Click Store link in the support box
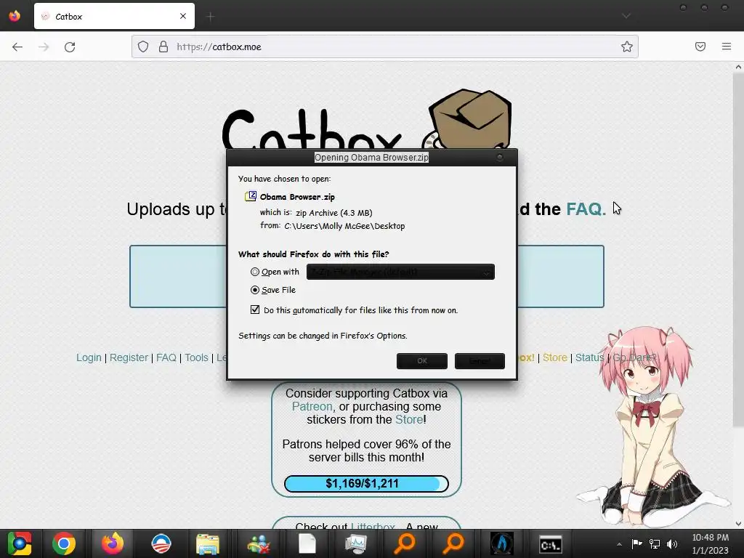This screenshot has width=744, height=558. (408, 419)
